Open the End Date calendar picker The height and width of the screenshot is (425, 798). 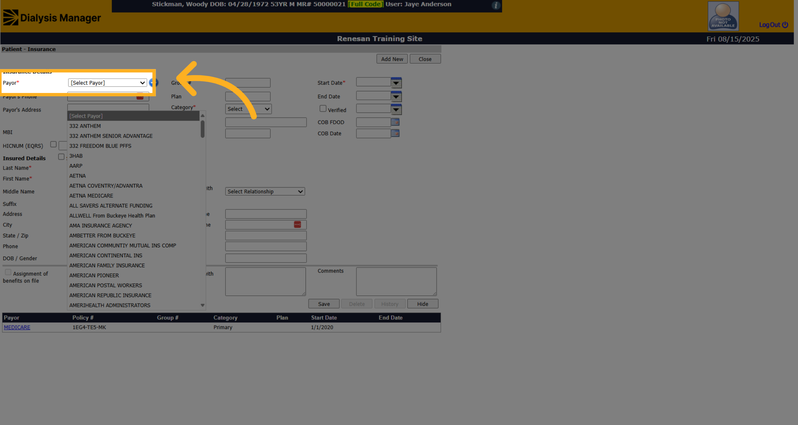coord(396,97)
